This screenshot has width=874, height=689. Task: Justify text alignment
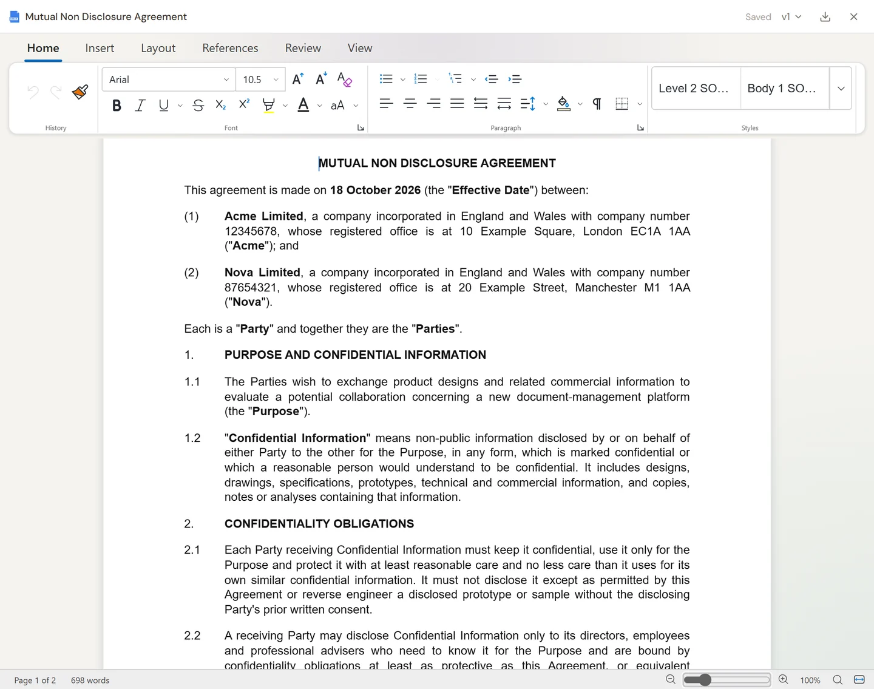[457, 104]
